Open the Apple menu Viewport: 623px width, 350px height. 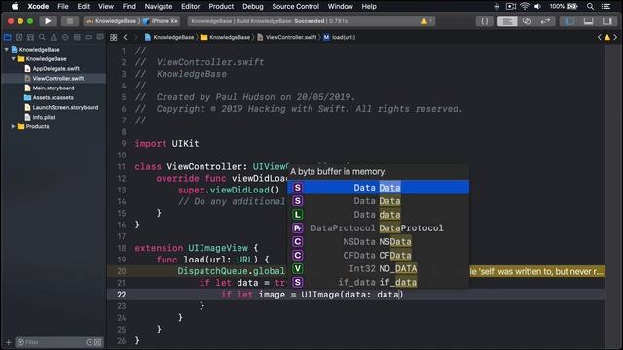15,7
